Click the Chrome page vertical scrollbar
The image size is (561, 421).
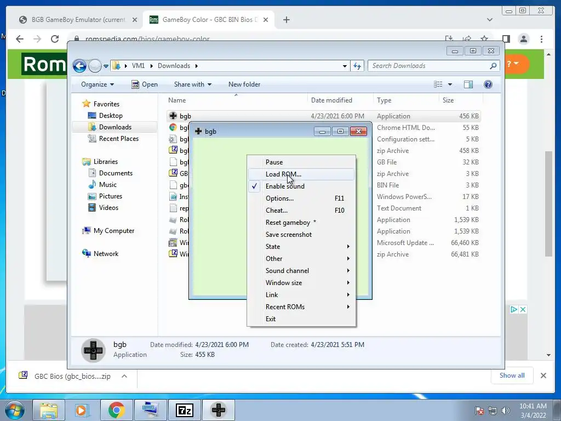[x=548, y=204]
